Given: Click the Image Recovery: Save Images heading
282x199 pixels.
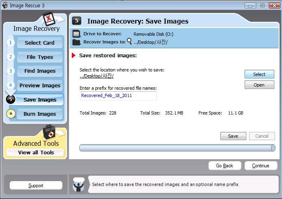Looking at the screenshot, I should [138, 21].
